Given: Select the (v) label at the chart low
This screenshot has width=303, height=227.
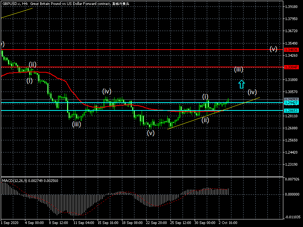Looking at the screenshot, I should 151,133.
